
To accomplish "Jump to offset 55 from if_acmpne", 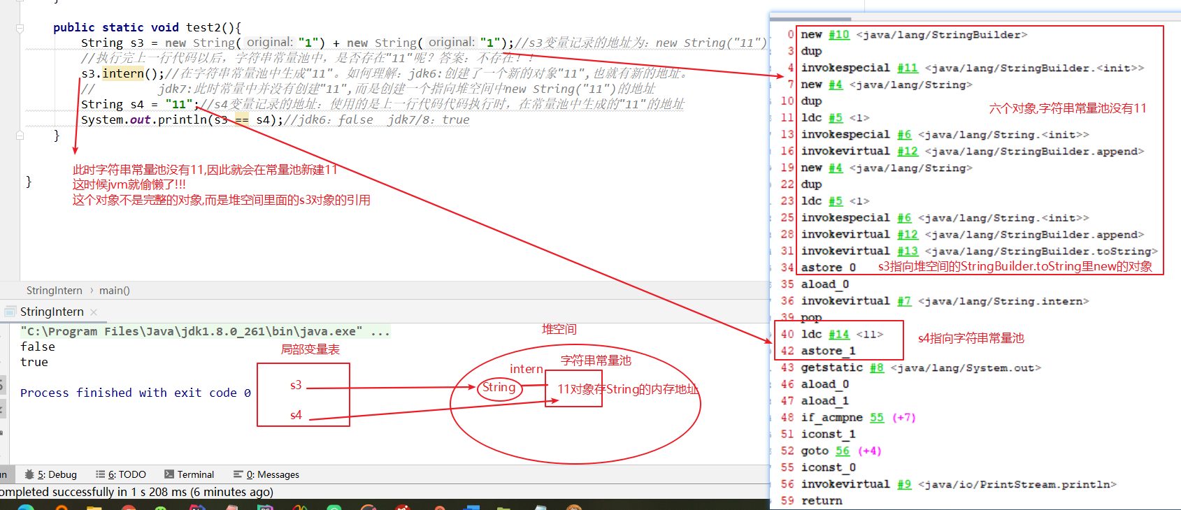I will point(877,417).
